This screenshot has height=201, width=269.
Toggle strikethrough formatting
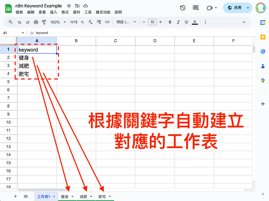point(186,22)
